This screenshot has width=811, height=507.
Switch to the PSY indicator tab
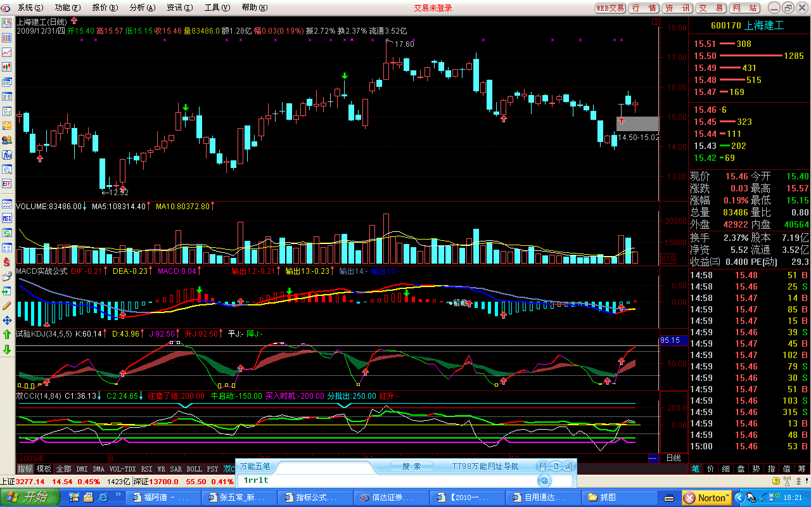(x=213, y=469)
